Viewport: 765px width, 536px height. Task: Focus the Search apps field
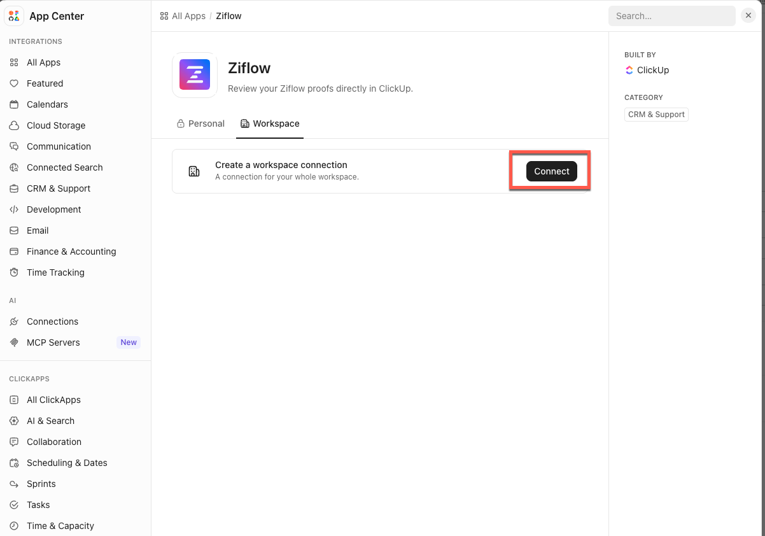(x=672, y=16)
